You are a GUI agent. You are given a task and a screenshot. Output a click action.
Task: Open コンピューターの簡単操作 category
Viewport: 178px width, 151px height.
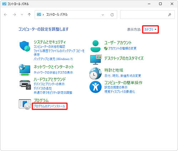click(x=124, y=83)
